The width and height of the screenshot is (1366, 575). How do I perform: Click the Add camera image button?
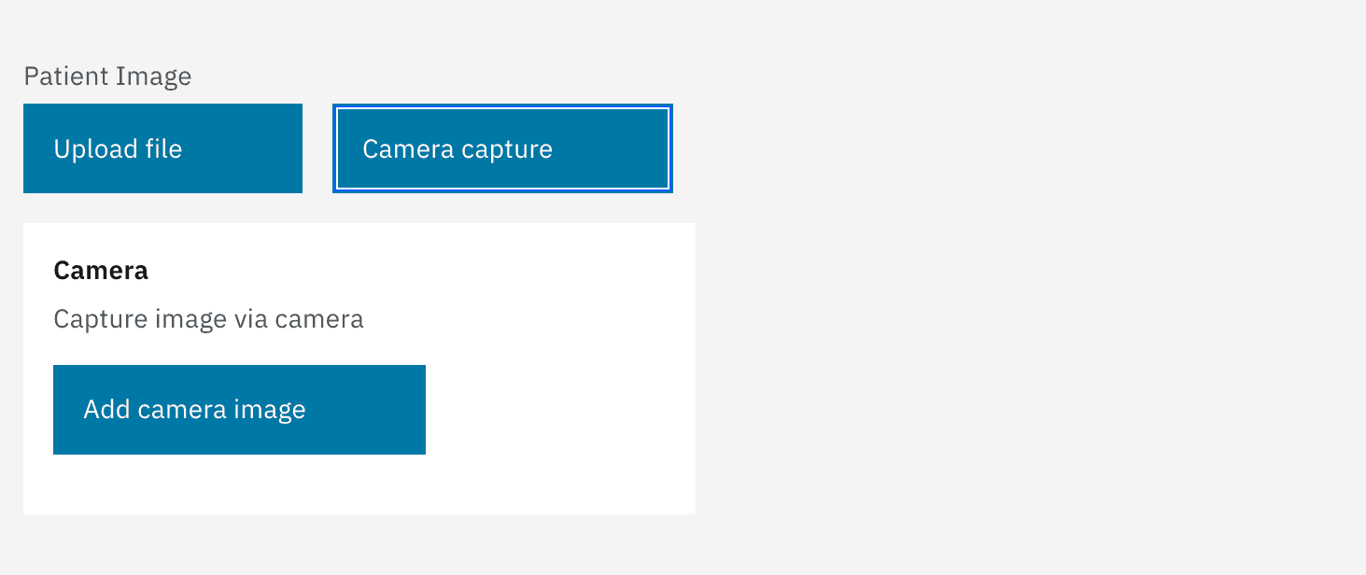(239, 410)
